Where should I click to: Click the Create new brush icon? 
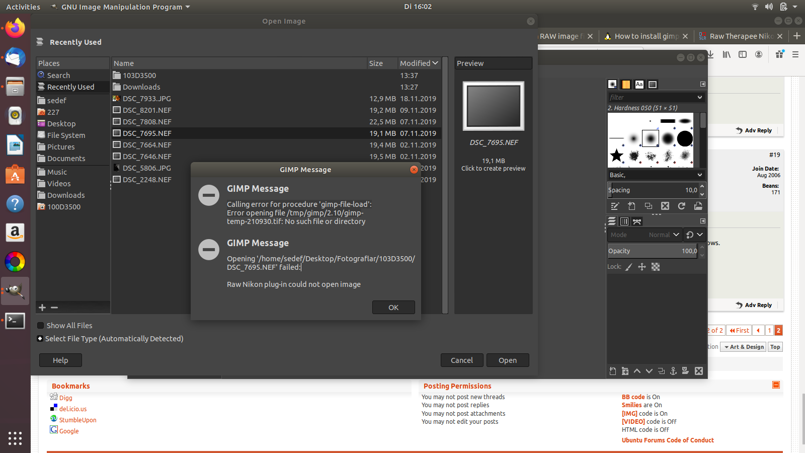631,206
